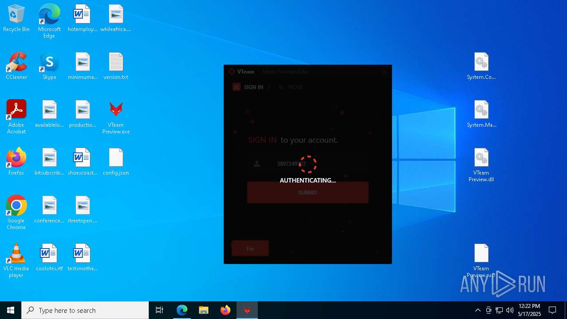Launch Microsoft Edge from desktop shortcut
567x319 pixels.
49,21
